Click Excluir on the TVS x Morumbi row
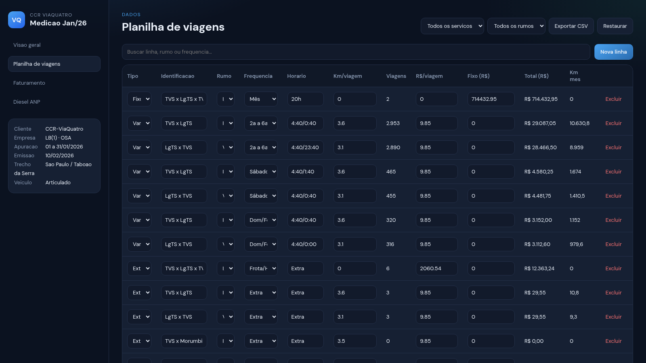Screen dimensions: 646x363 click(x=613, y=341)
